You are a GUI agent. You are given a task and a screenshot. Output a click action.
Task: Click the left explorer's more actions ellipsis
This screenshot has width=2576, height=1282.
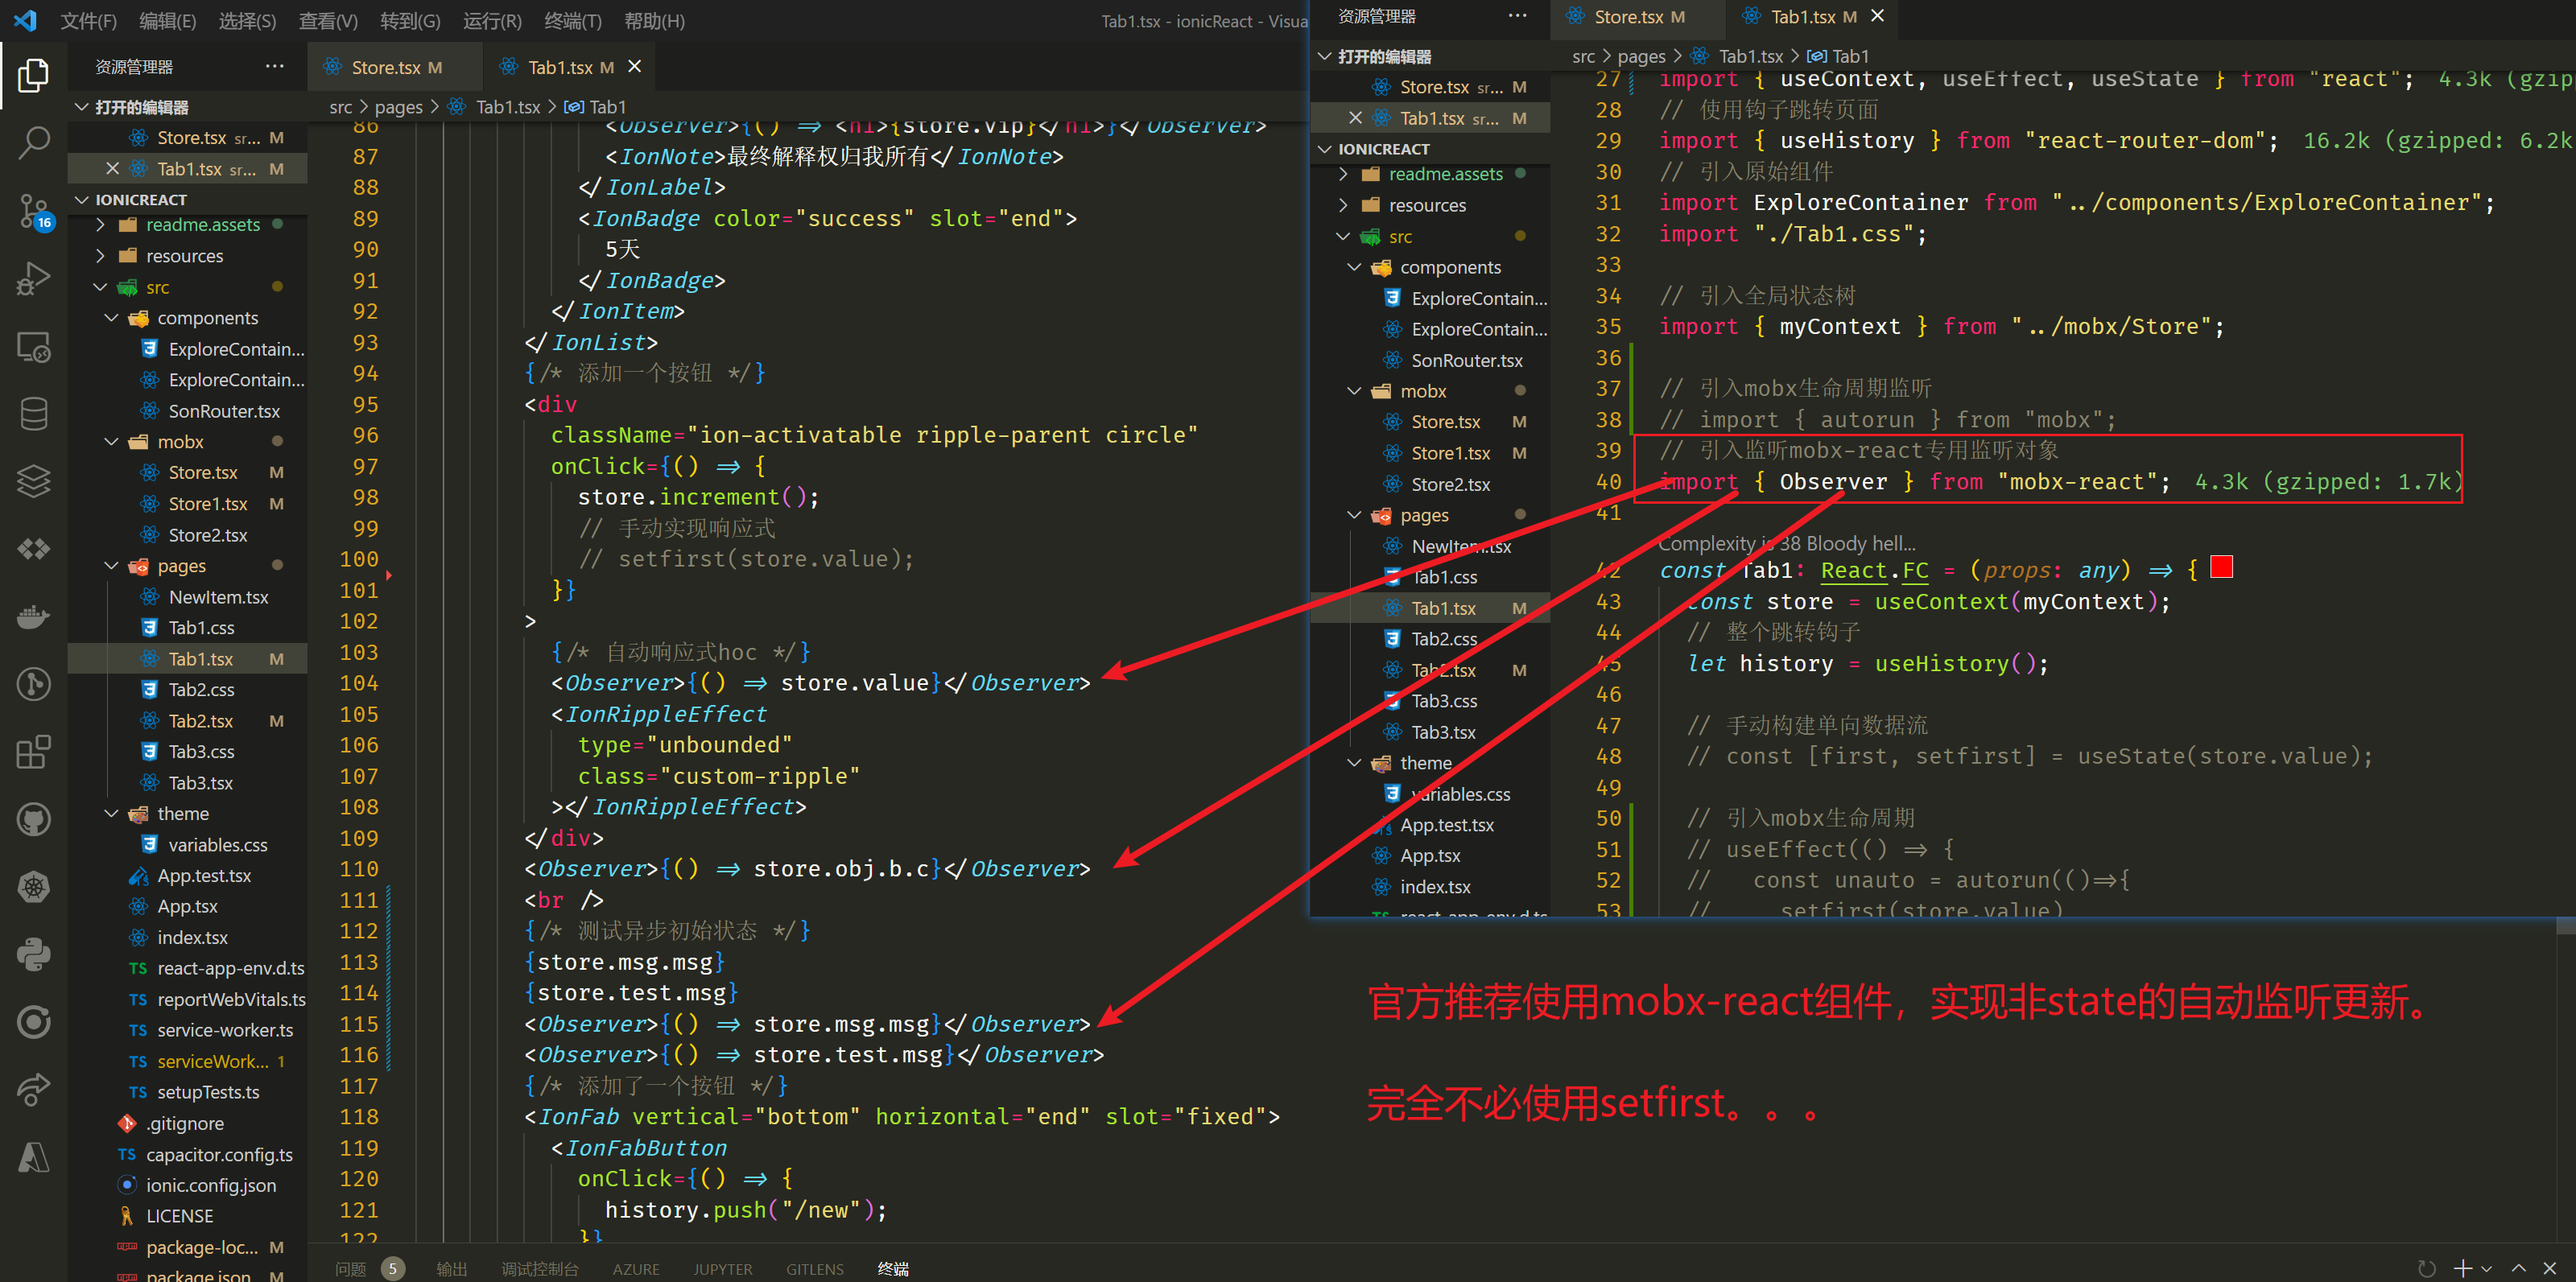coord(274,67)
